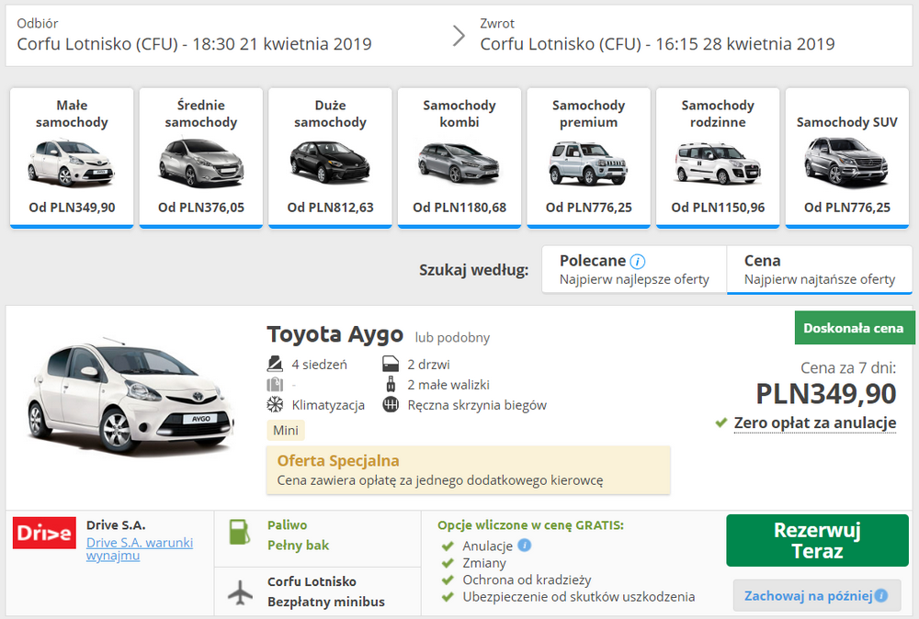This screenshot has height=619, width=919.
Task: Click the Bezpłatny minibus text
Action: coord(326,602)
